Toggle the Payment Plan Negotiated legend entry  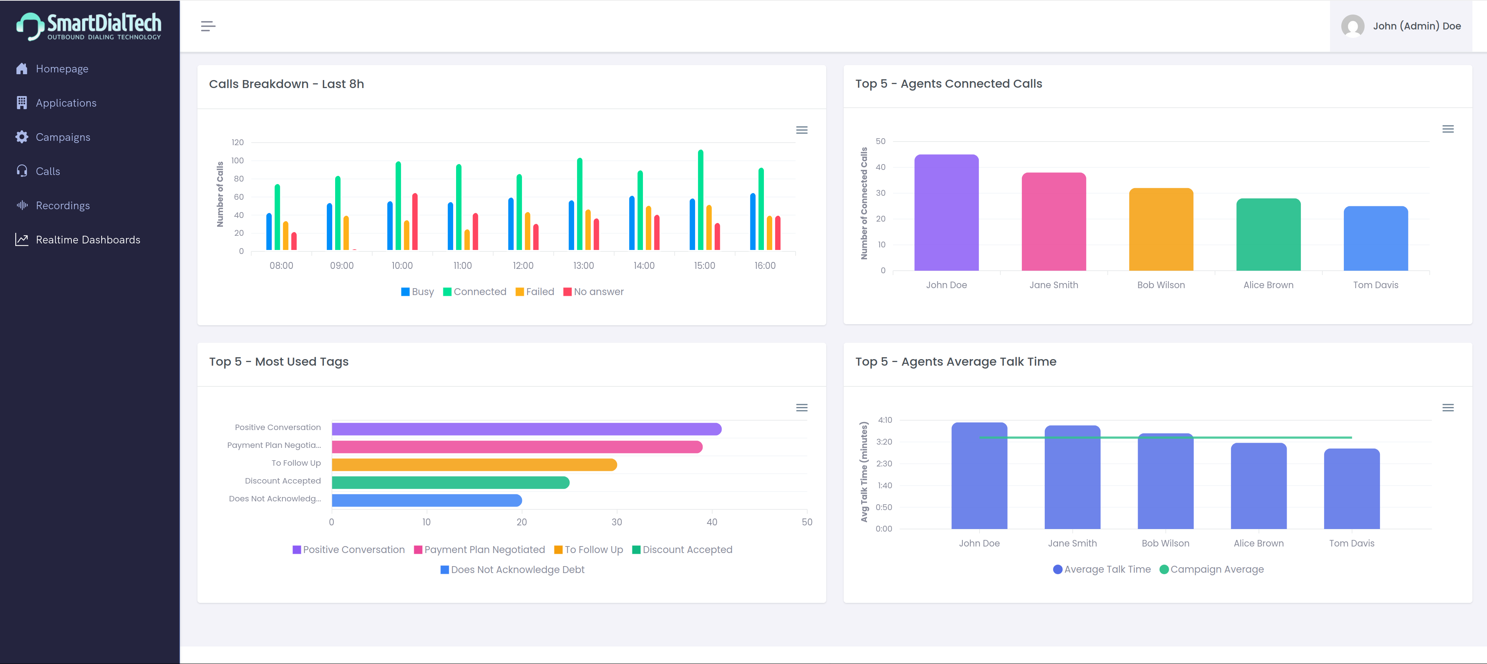479,550
